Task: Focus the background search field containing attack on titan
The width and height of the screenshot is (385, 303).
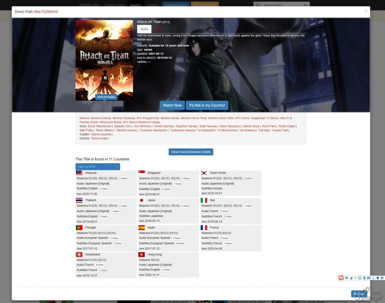Action: [x=281, y=5]
